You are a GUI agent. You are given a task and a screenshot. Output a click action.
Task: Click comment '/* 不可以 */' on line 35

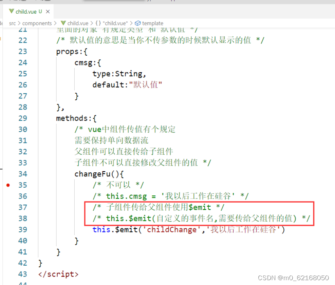(x=118, y=185)
